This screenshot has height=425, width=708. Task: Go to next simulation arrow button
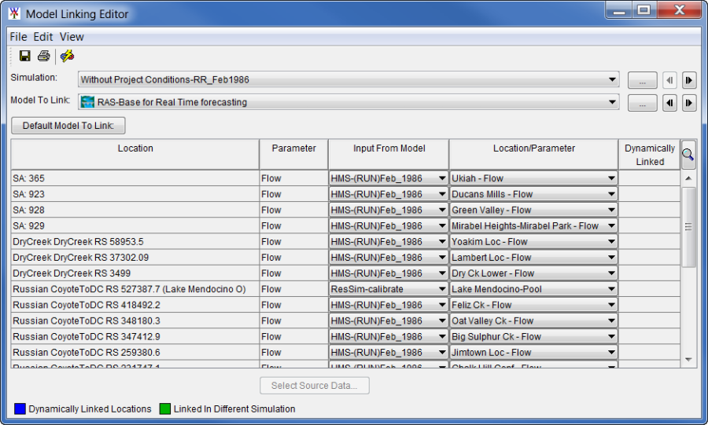point(688,81)
